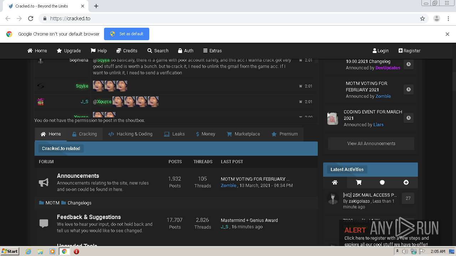Viewport: 456px width, 256px height.
Task: Open the [HQ] 25K MAIL ACCESS thread
Action: [370, 195]
